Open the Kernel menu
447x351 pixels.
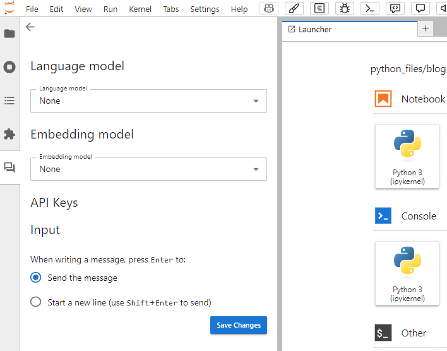tap(140, 9)
